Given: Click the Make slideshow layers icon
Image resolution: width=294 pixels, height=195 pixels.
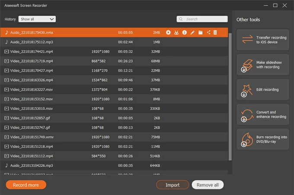Looking at the screenshot, I should tap(247, 65).
